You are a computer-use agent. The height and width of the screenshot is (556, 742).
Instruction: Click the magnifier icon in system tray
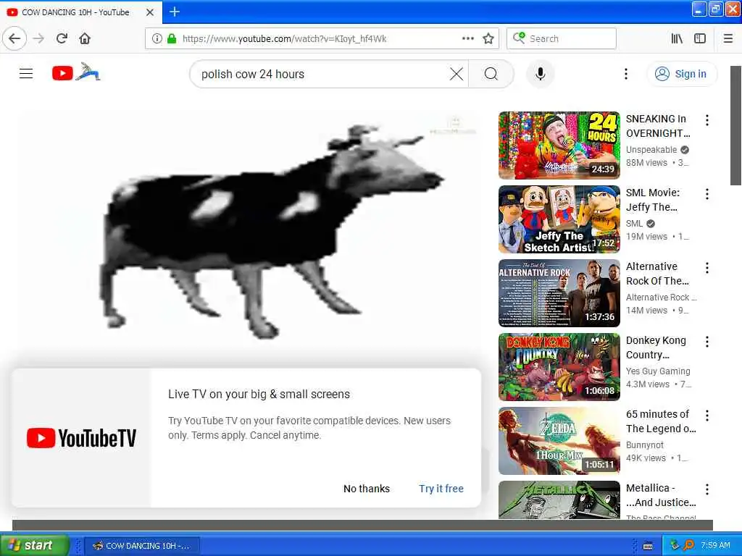(688, 545)
